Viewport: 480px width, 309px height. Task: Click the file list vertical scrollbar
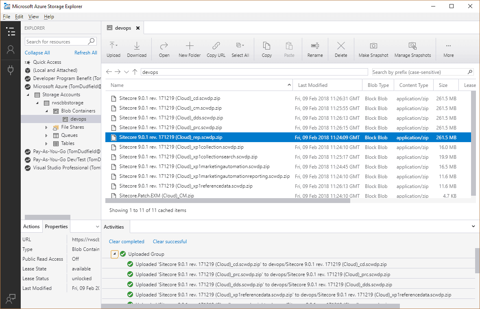click(x=473, y=143)
